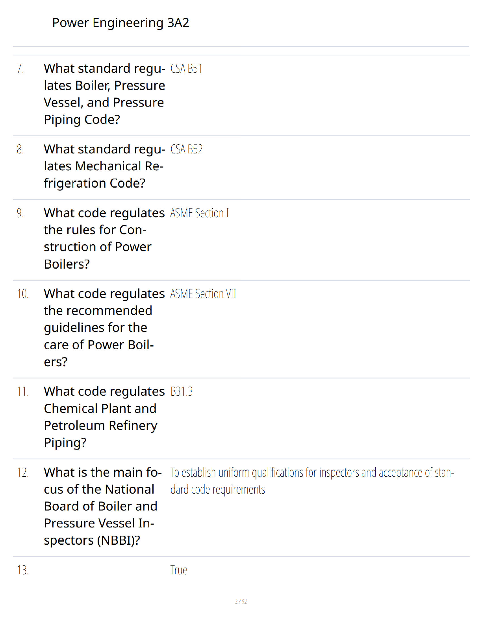Click the NBBI uniform qualifications answer

(x=312, y=481)
